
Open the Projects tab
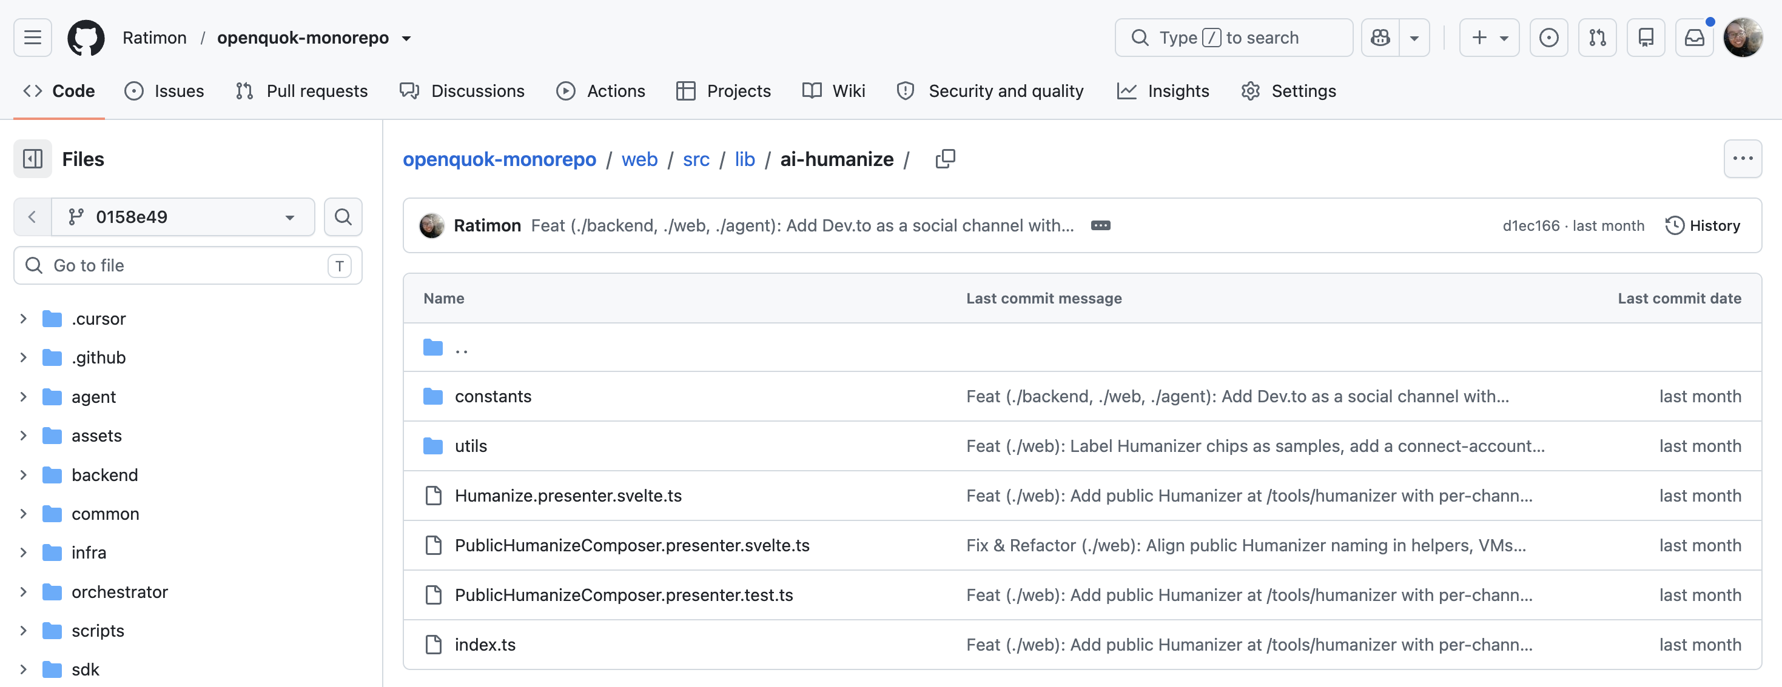tap(724, 91)
